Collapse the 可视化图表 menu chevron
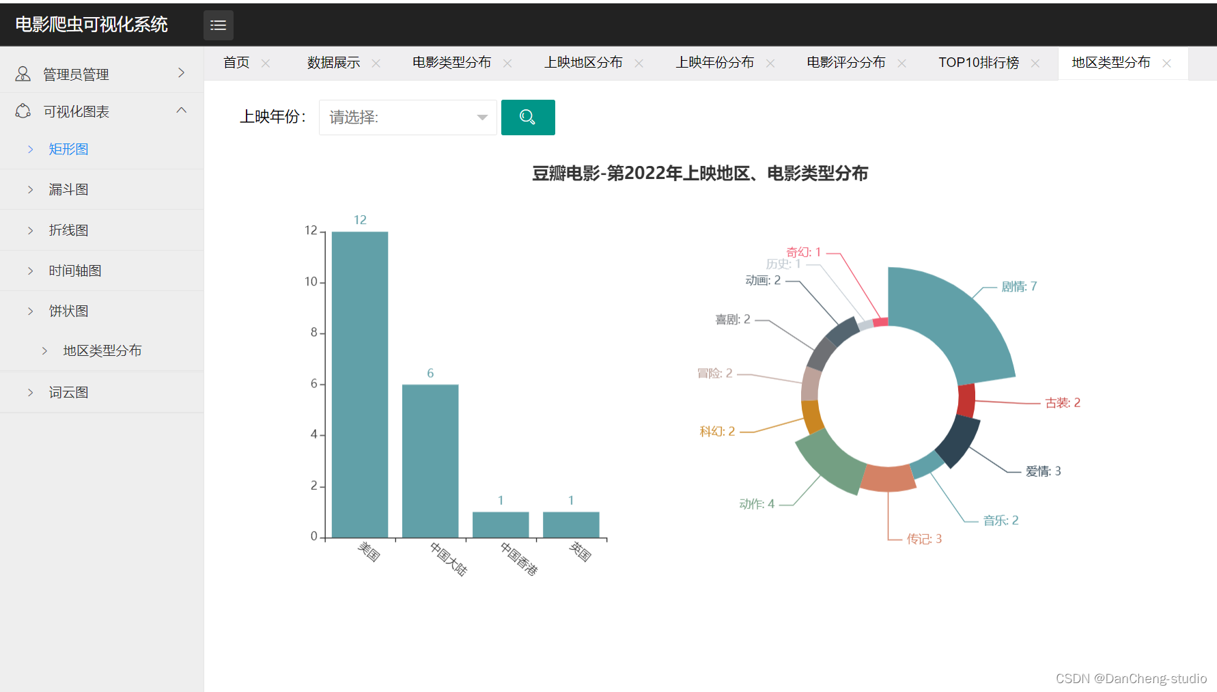The width and height of the screenshot is (1217, 692). pyautogui.click(x=181, y=110)
